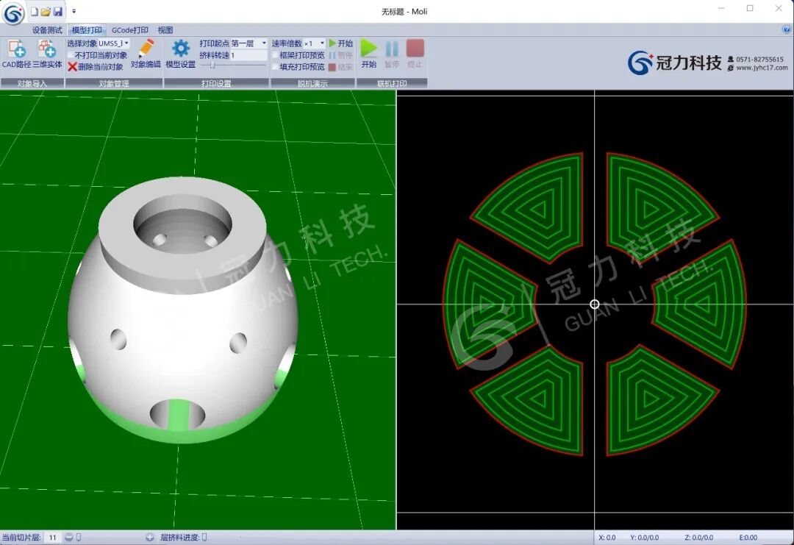Click the small 结束 stop button in 脱机演示
The image size is (794, 545).
341,67
